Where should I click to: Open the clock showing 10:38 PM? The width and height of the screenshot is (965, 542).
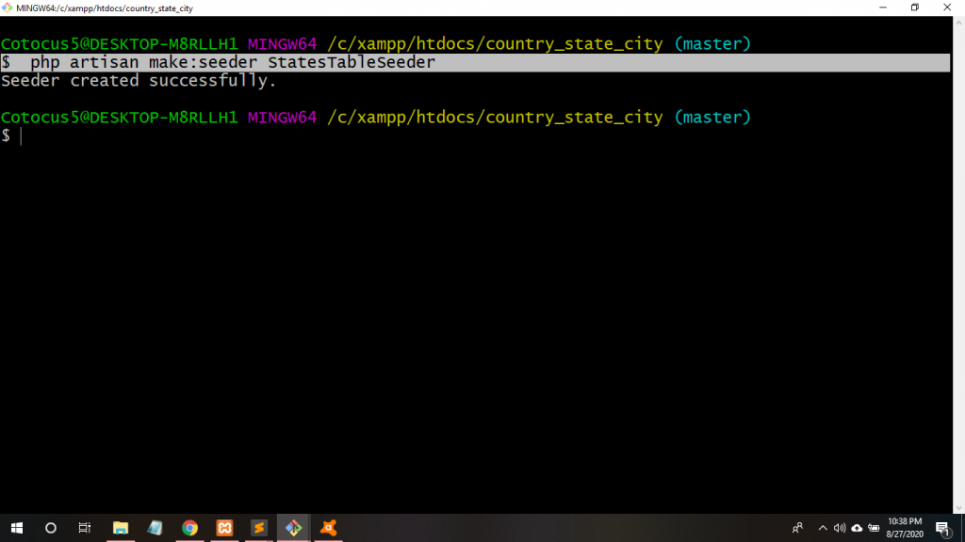[905, 528]
